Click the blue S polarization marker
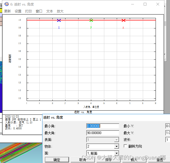 coord(59,20)
